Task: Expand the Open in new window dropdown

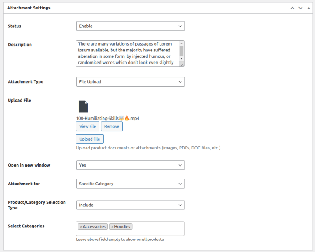Action: tap(130, 165)
